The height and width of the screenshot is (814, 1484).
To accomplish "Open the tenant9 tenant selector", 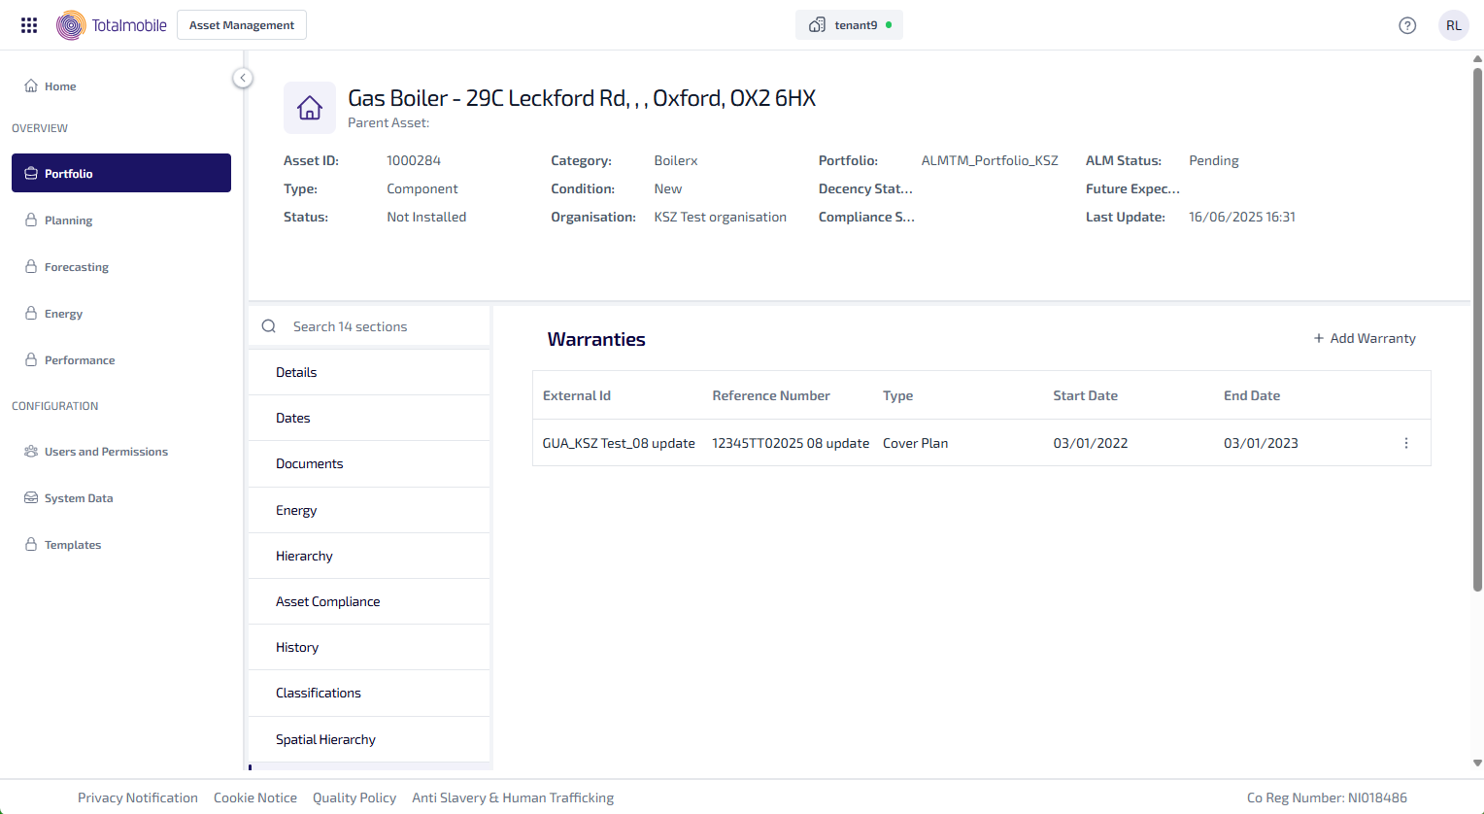I will coord(849,25).
